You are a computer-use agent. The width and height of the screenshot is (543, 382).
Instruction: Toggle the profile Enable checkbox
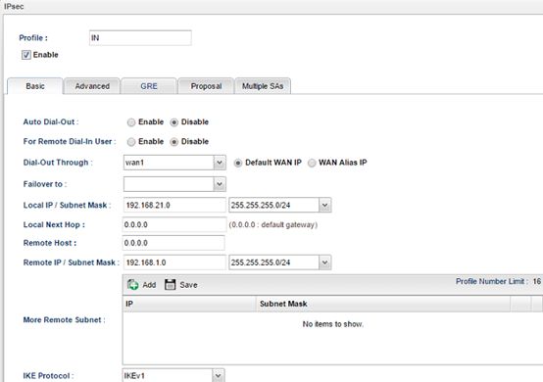(26, 55)
